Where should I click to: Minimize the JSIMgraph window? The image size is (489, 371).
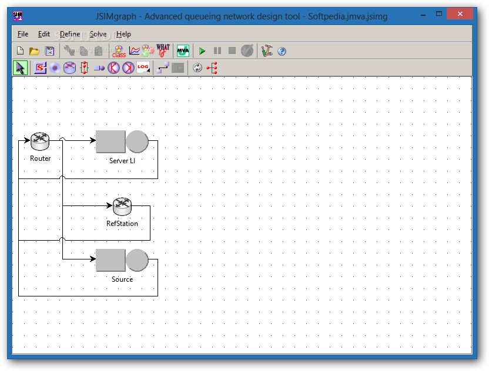[x=423, y=15]
